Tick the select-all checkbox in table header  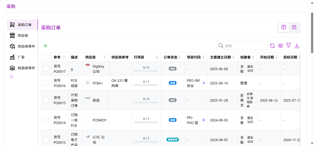click(x=46, y=57)
